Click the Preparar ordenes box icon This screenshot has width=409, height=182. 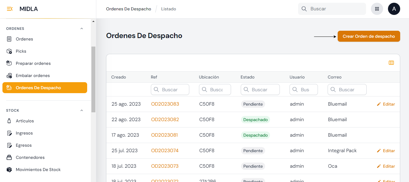pos(9,63)
